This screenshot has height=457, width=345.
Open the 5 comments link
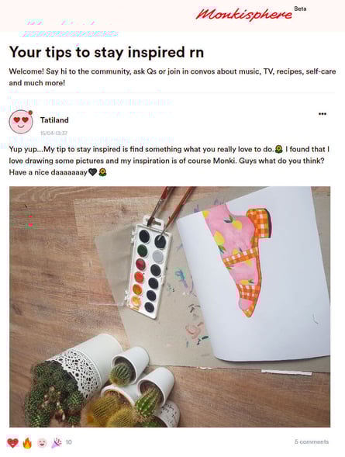click(312, 441)
